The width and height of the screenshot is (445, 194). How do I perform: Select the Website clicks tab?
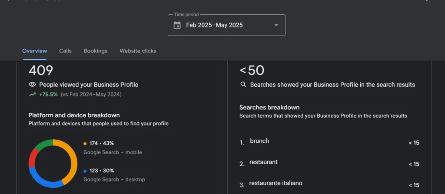138,51
